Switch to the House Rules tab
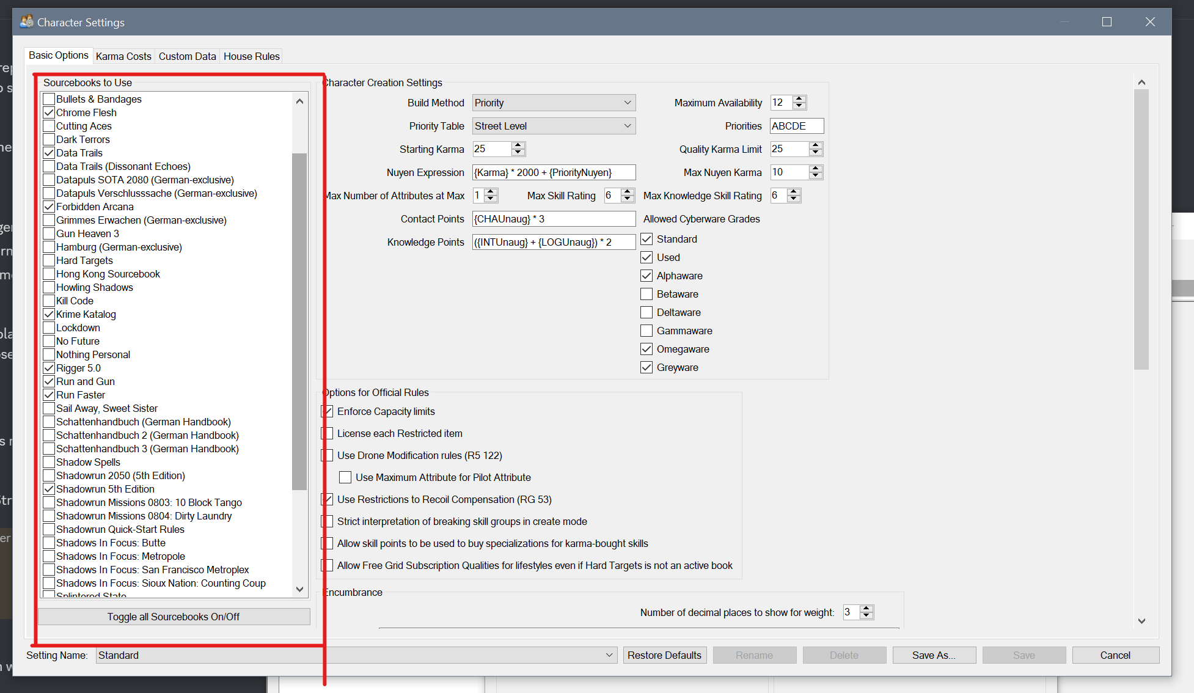Screen dimensions: 1194x693 [x=252, y=56]
